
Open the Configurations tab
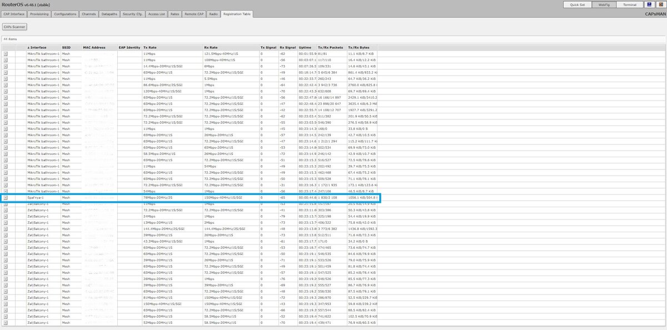pos(66,14)
